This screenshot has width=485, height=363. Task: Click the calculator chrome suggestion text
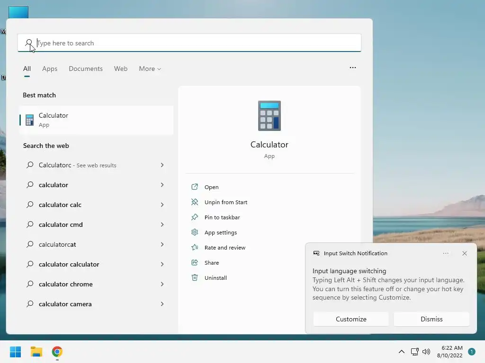[65, 284]
